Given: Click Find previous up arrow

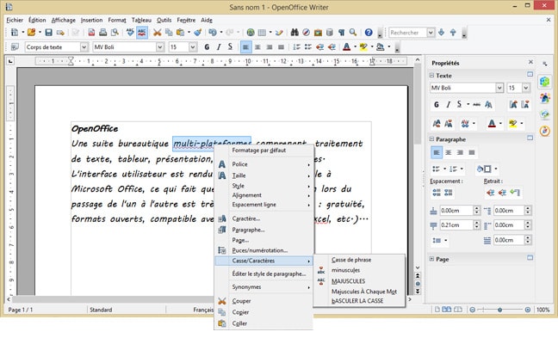Looking at the screenshot, I should [453, 33].
